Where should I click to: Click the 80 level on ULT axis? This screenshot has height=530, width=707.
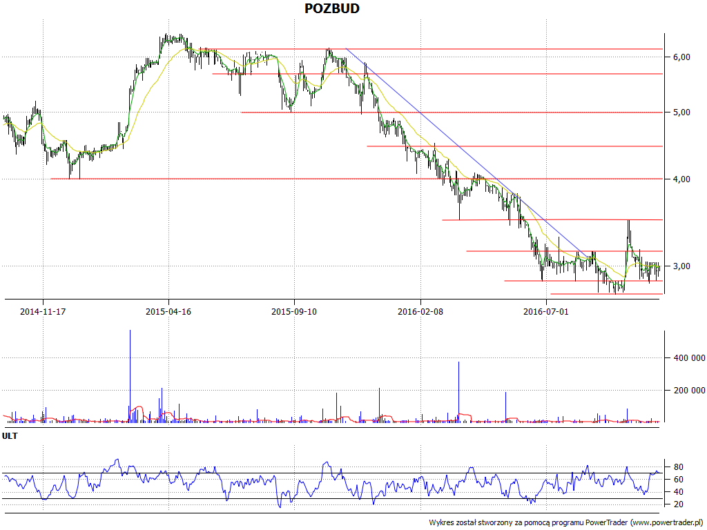point(678,467)
